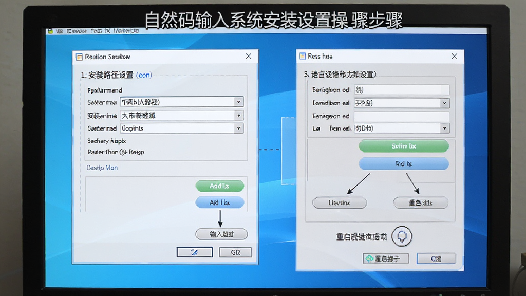Click the green 'Selim bx' button
The height and width of the screenshot is (296, 526).
click(404, 146)
